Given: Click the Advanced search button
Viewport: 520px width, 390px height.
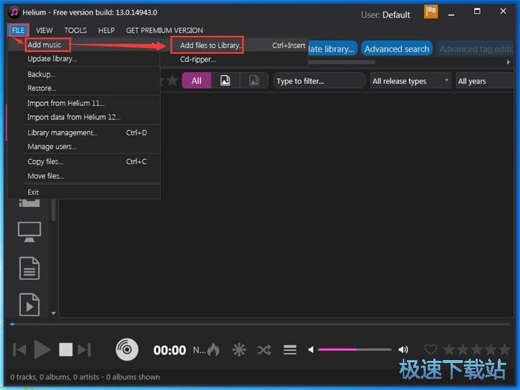Looking at the screenshot, I should [397, 49].
